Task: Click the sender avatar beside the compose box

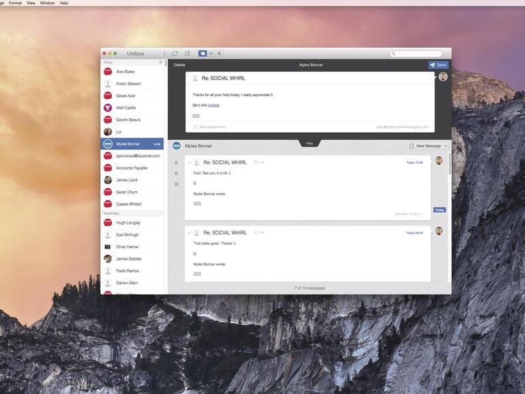Action: pos(443,76)
